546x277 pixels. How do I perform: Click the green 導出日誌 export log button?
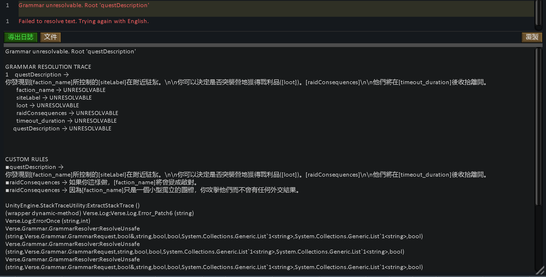click(20, 37)
